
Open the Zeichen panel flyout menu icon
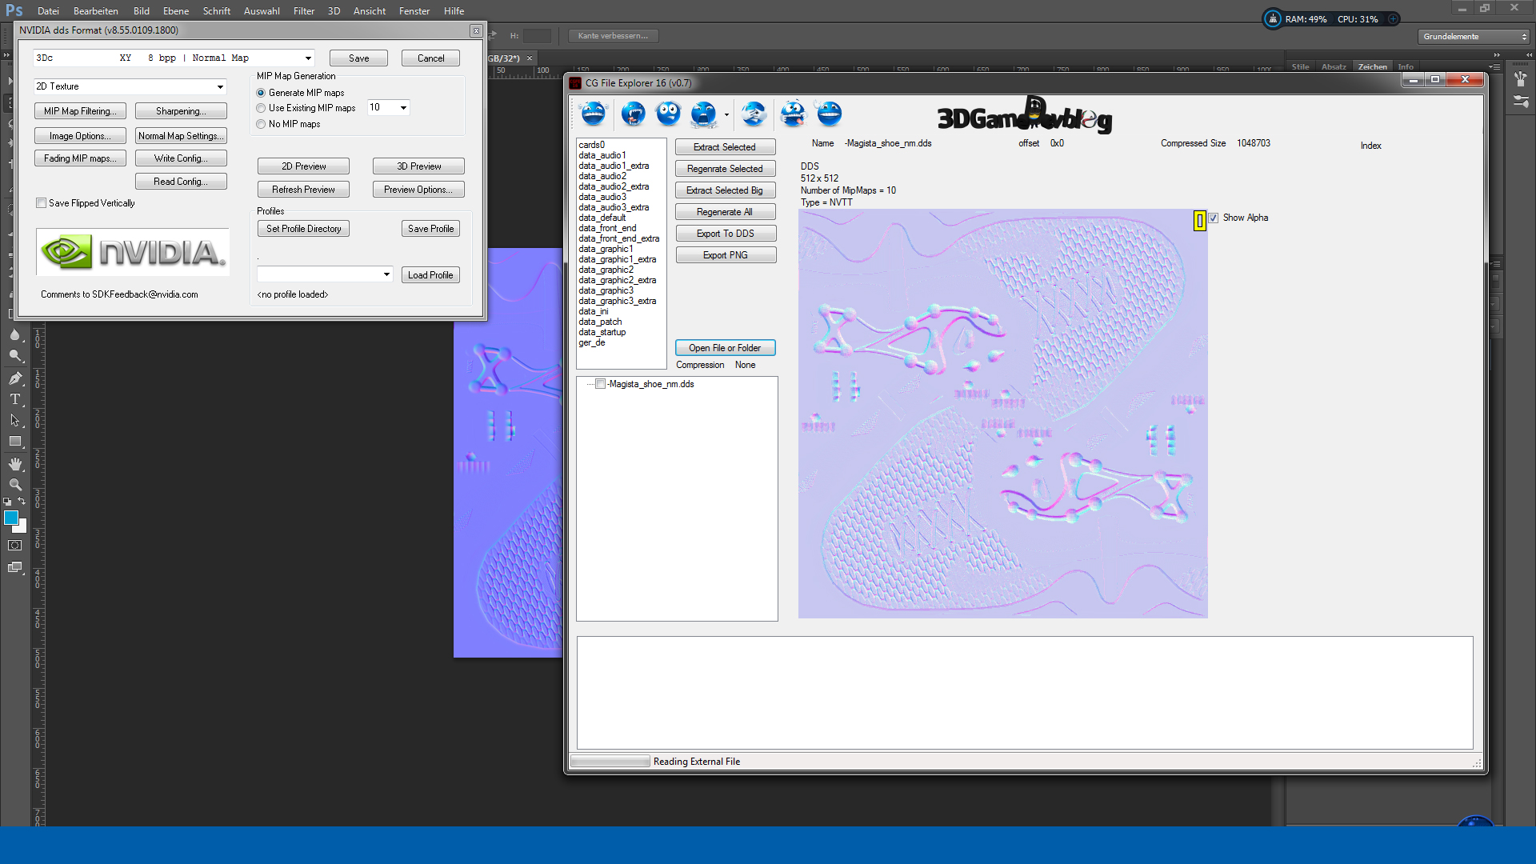coord(1497,66)
